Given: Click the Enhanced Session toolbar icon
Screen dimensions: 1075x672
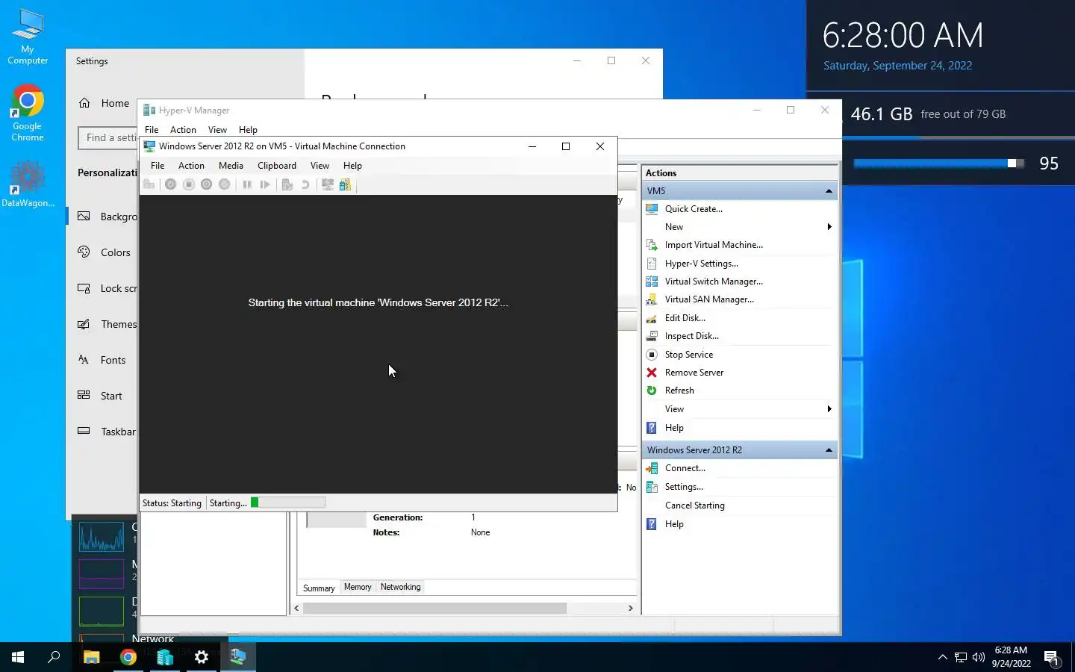Looking at the screenshot, I should click(328, 184).
